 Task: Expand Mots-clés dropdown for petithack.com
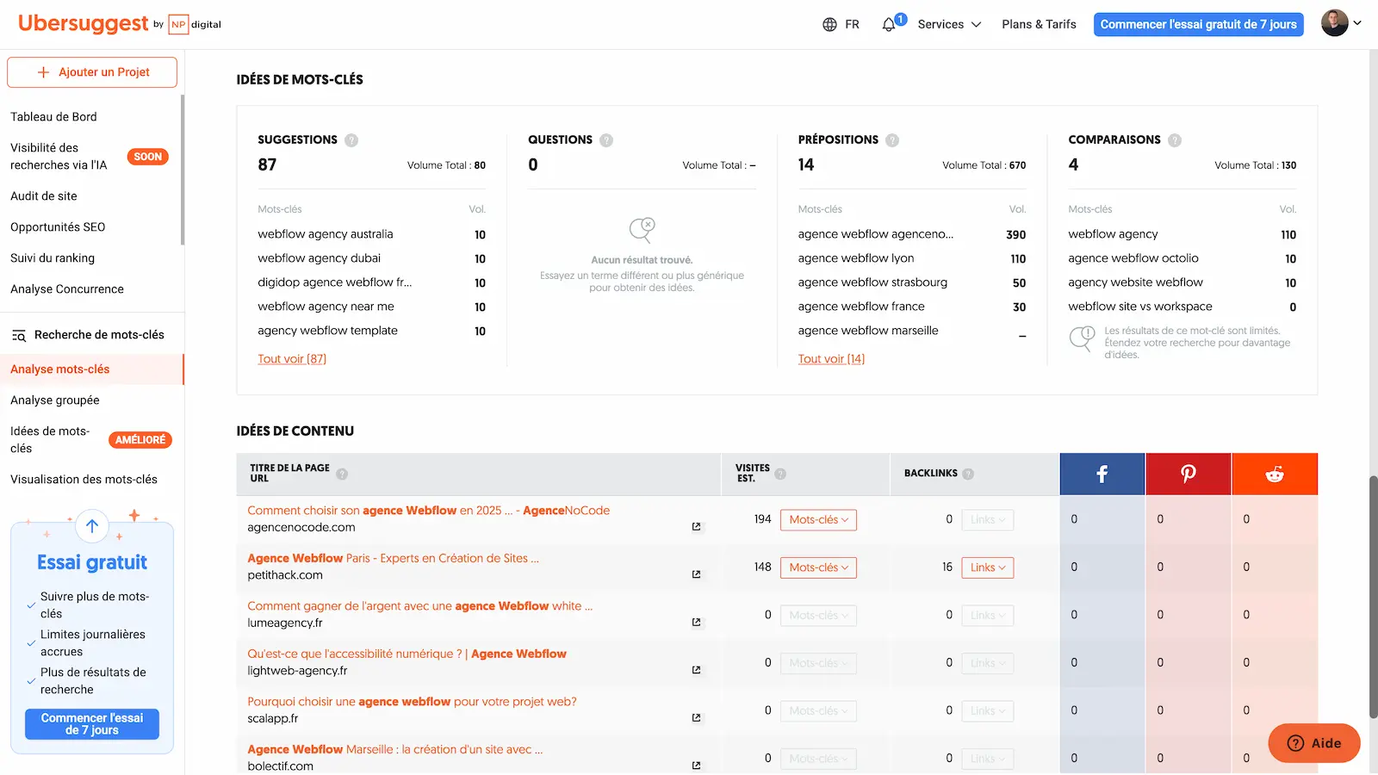point(818,567)
